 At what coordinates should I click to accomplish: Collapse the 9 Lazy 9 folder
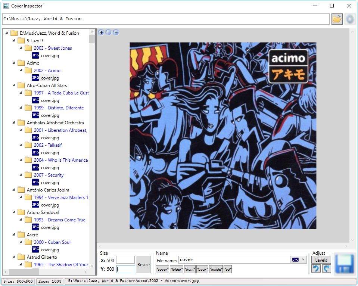(x=14, y=40)
